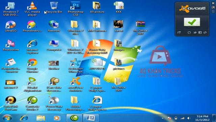Viewport: 216px width, 122px height.
Task: Select the Ms Office 2007 WinRAR archive
Action: point(140,28)
